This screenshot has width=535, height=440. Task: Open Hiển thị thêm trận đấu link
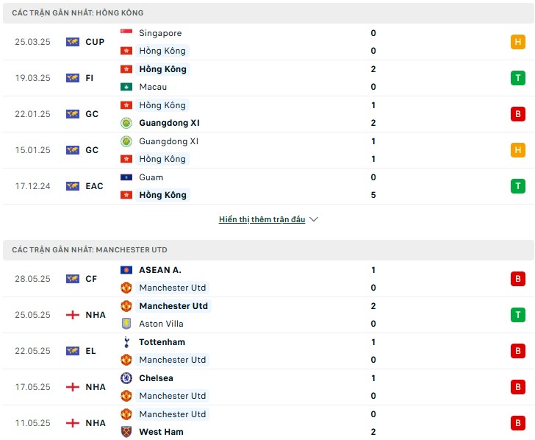coord(262,219)
